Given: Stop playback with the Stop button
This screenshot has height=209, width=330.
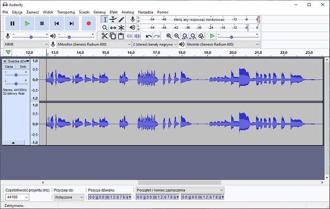Looking at the screenshot, I should click(x=42, y=24).
